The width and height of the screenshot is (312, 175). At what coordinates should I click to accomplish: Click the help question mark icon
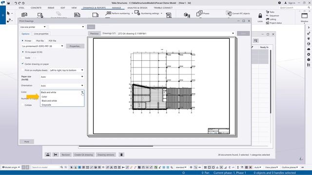[279, 3]
